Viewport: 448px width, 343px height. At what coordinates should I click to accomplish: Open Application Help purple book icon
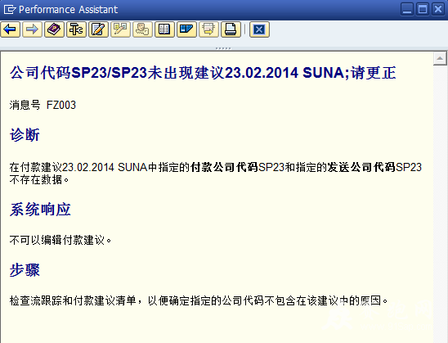coord(54,29)
